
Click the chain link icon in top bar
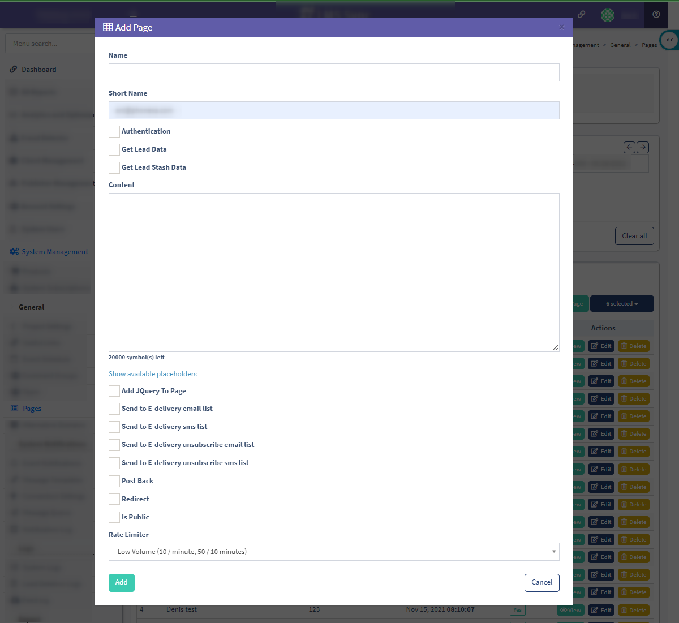(x=581, y=15)
